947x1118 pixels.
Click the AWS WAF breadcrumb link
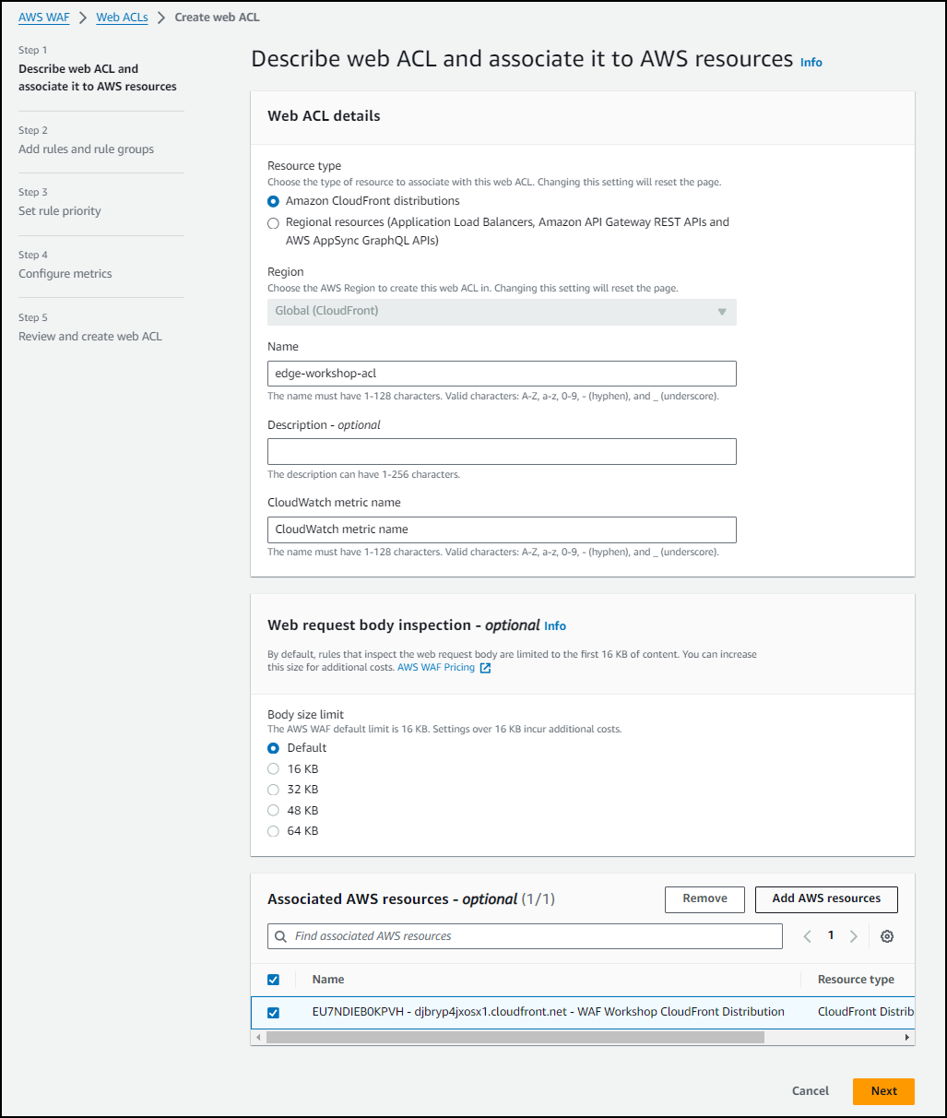(x=44, y=18)
